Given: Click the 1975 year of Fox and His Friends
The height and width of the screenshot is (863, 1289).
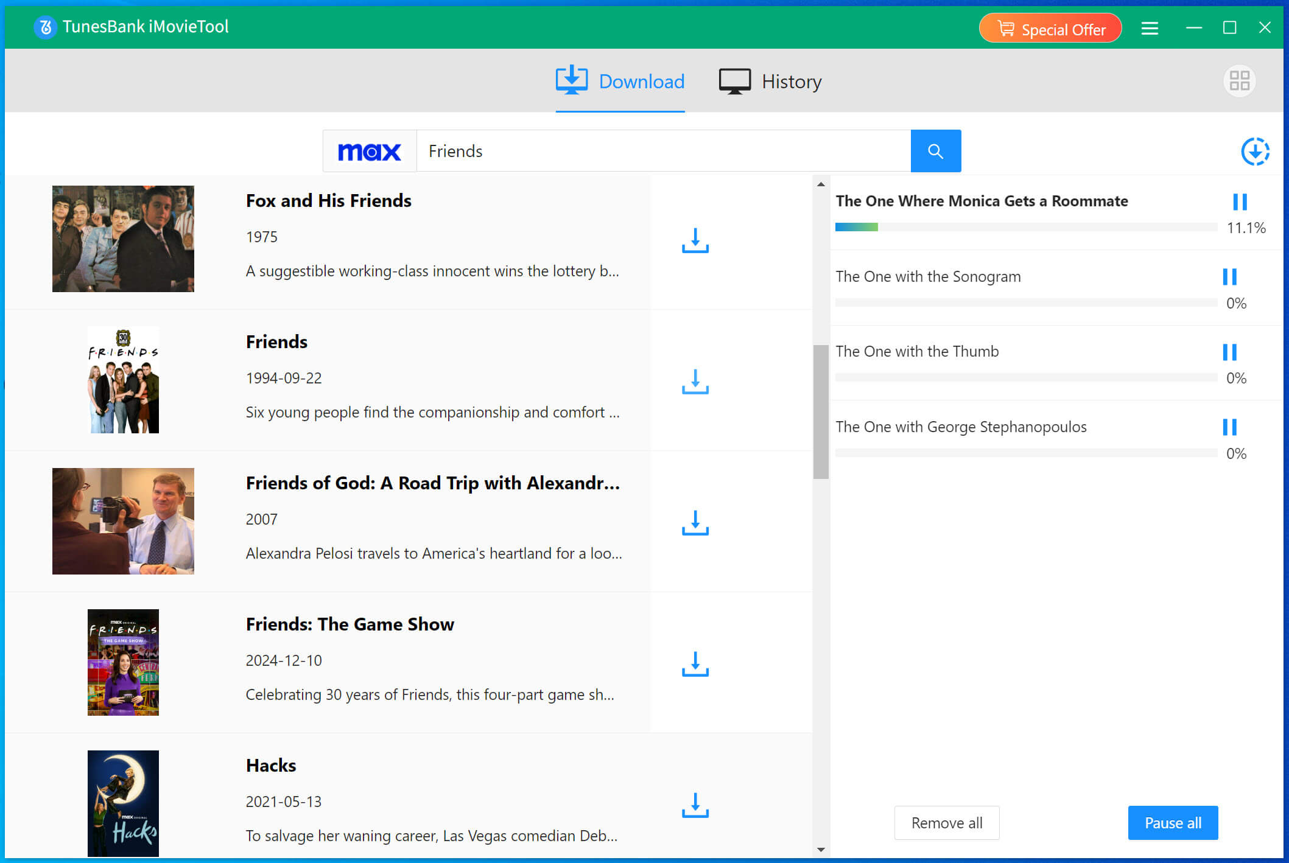Looking at the screenshot, I should click(x=262, y=237).
